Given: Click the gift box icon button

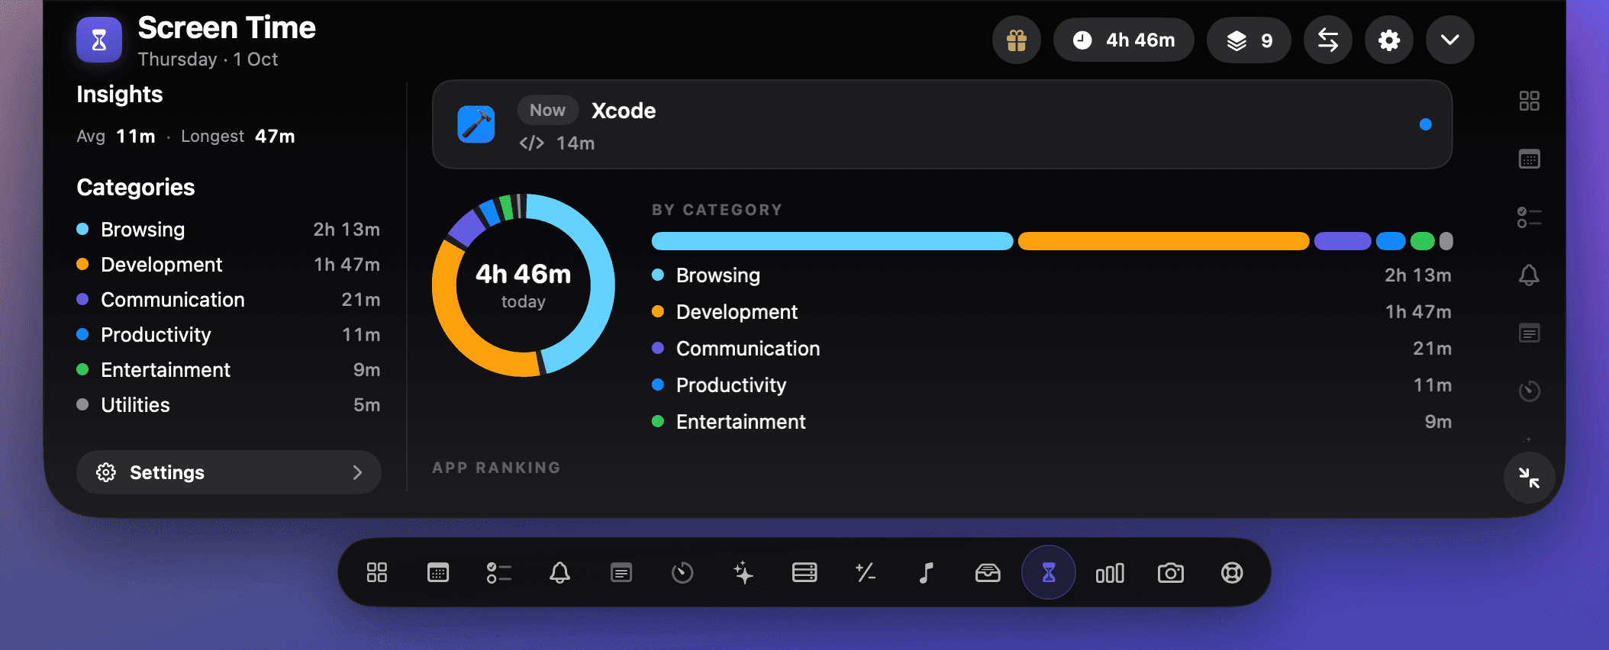Looking at the screenshot, I should [1016, 40].
